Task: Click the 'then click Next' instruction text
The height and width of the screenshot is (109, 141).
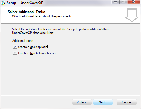Action: point(44,33)
